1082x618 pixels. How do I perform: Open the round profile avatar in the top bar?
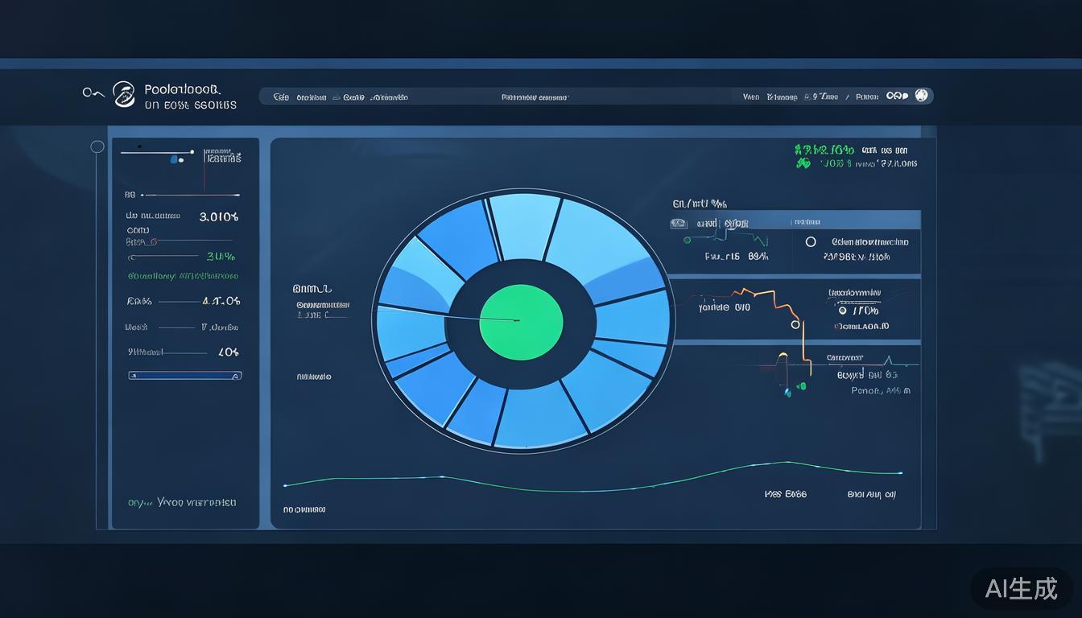coord(922,95)
